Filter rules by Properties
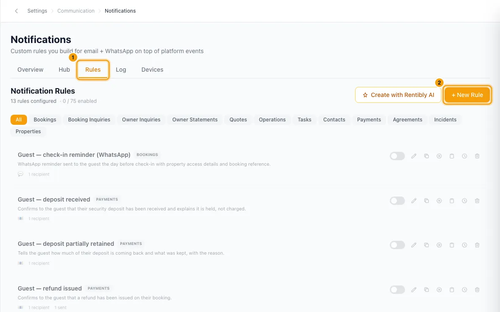The width and height of the screenshot is (500, 312). click(28, 132)
